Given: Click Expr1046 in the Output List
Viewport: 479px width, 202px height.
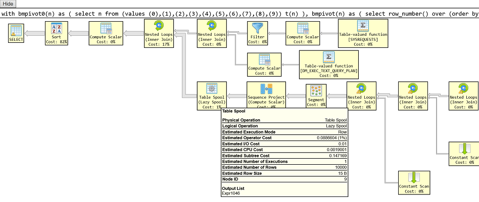Looking at the screenshot, I should [232, 192].
